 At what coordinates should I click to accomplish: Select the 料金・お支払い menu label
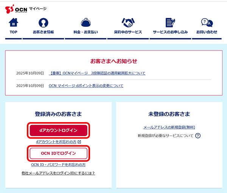(x=86, y=32)
